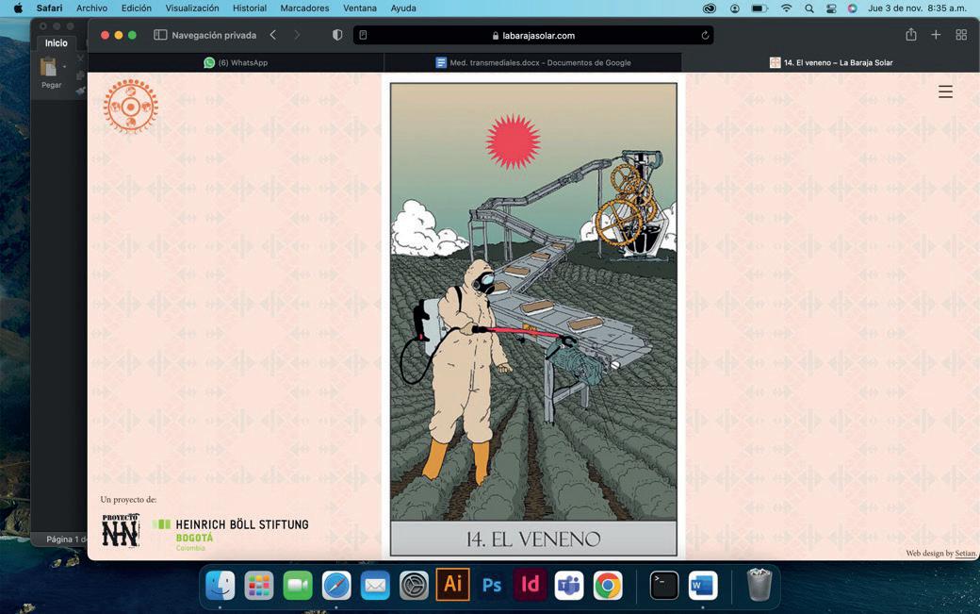The height and width of the screenshot is (614, 980).
Task: Open Finder from the Dock
Action: pyautogui.click(x=220, y=586)
